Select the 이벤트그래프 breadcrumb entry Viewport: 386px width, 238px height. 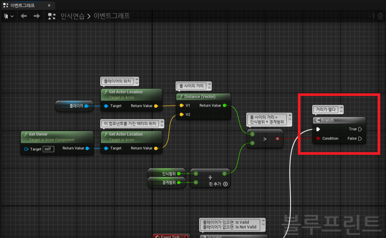coord(111,16)
